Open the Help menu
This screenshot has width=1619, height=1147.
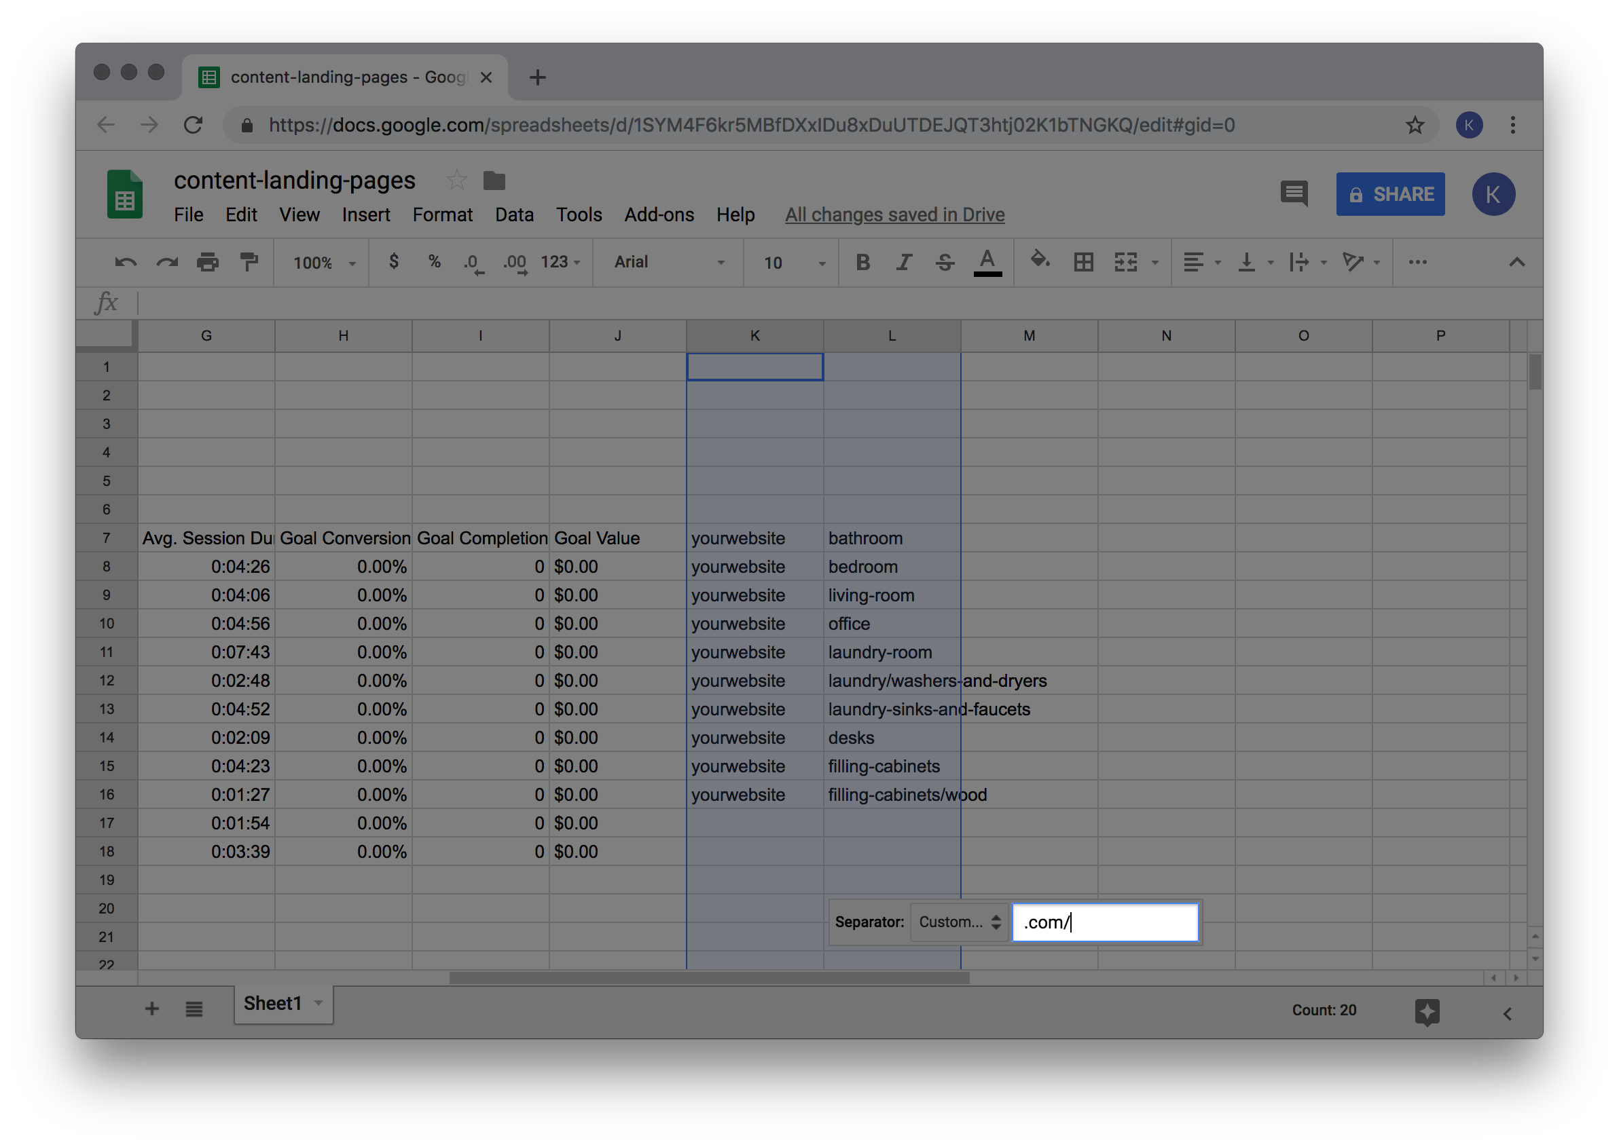(x=735, y=214)
